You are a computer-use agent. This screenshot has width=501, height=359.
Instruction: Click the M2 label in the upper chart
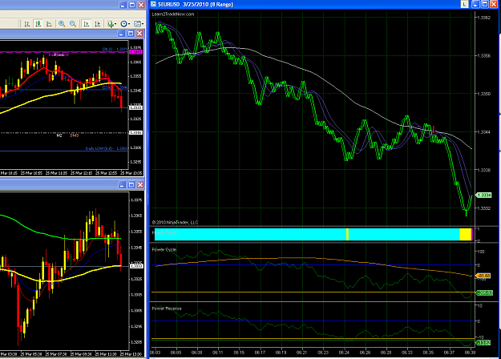point(59,135)
